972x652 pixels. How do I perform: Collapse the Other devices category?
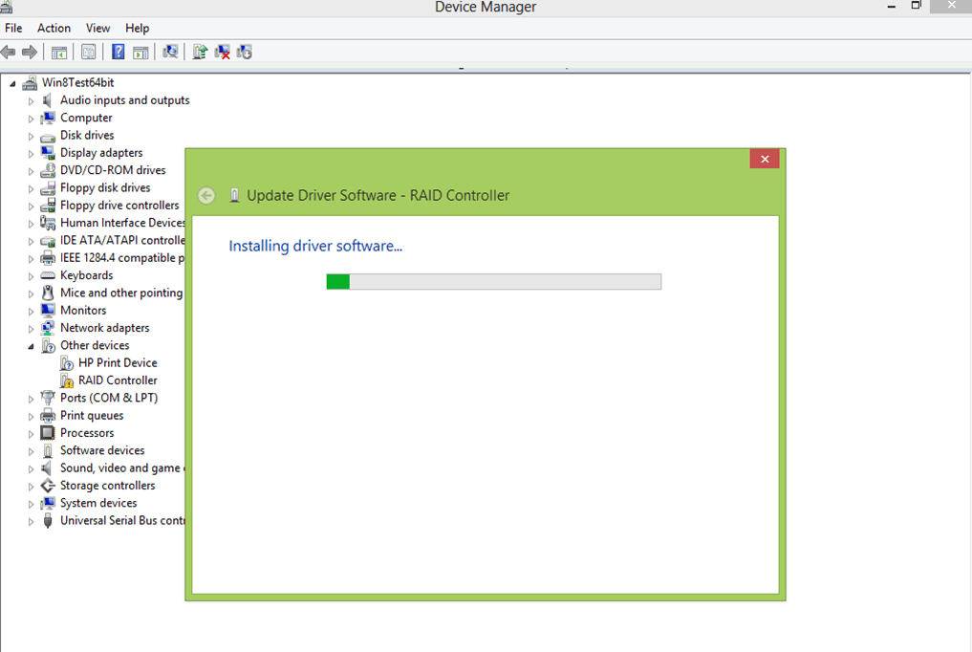click(31, 346)
